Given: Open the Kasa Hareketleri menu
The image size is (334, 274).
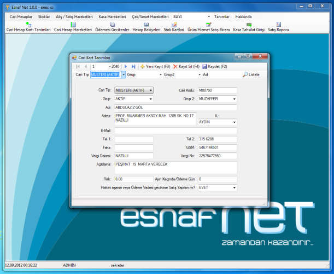Looking at the screenshot, I should tap(112, 16).
